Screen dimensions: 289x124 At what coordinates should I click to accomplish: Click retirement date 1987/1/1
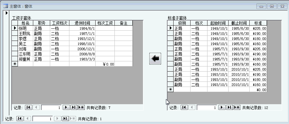82,33
